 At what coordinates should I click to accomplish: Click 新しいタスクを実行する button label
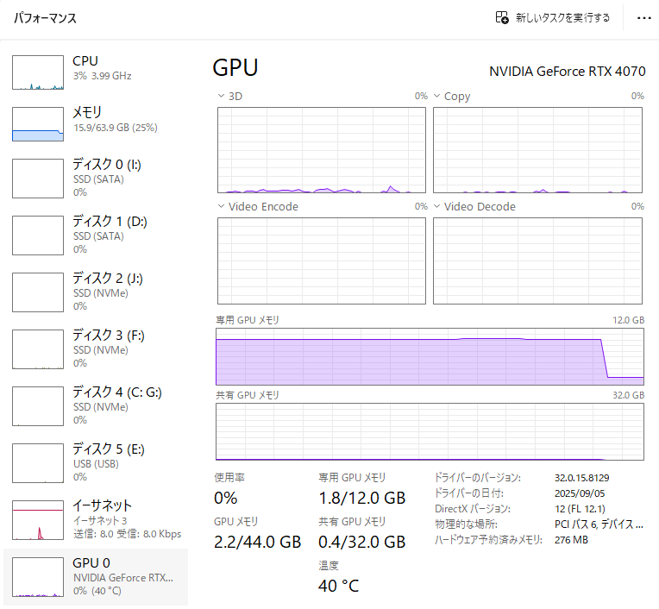point(562,18)
